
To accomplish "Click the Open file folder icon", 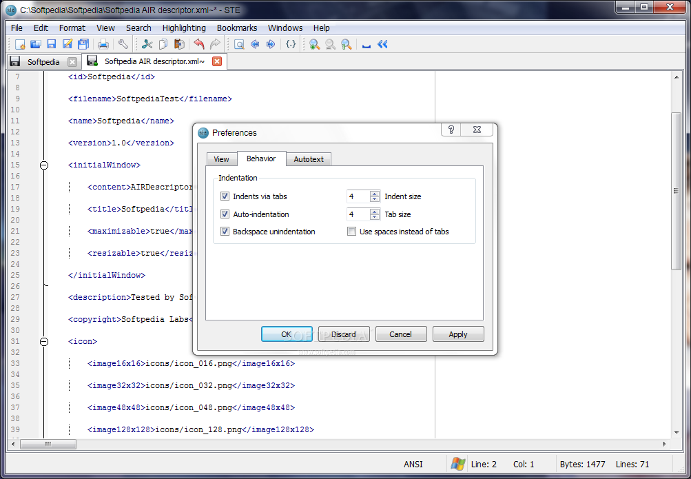I will (36, 44).
